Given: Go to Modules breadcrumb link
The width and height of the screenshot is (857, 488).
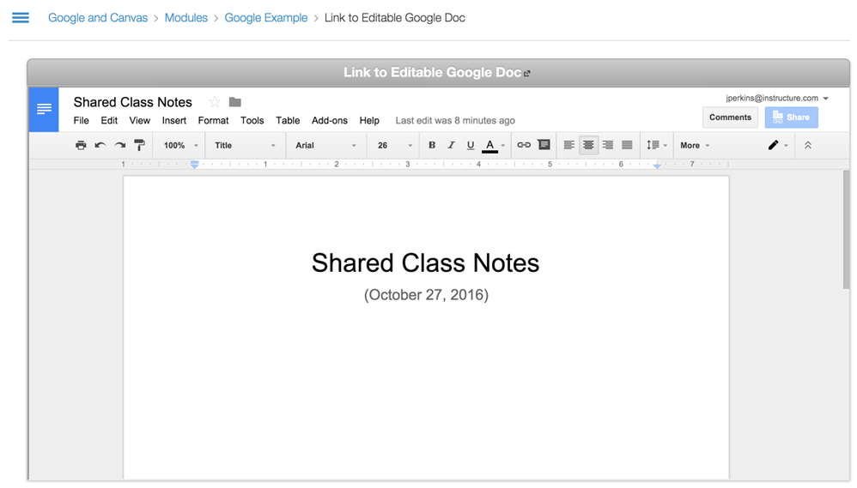Looking at the screenshot, I should pyautogui.click(x=185, y=17).
